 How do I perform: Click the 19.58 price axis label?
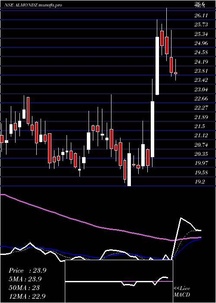tap(201, 173)
